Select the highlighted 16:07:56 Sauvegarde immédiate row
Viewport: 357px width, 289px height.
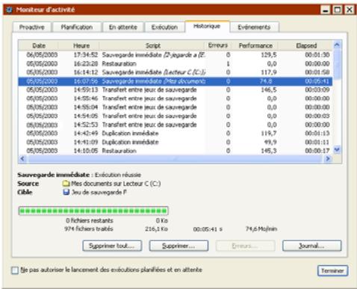(x=176, y=81)
